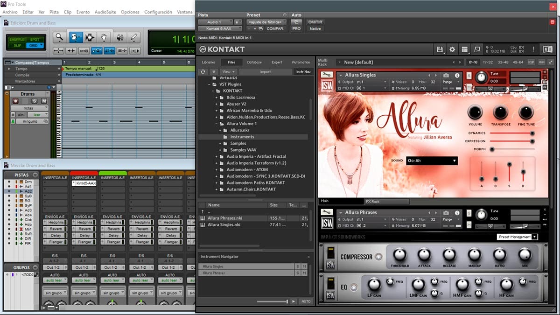The image size is (560, 315).
Task: Open the AudioSuite menu
Action: tap(105, 12)
